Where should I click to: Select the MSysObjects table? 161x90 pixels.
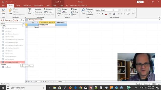[9, 51]
